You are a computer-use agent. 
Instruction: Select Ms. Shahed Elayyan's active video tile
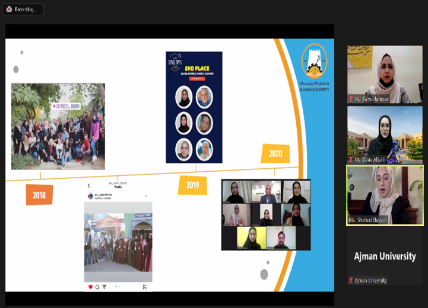pos(385,195)
